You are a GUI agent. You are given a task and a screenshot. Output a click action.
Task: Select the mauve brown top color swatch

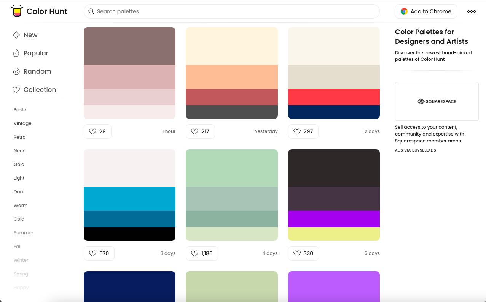[x=129, y=46]
